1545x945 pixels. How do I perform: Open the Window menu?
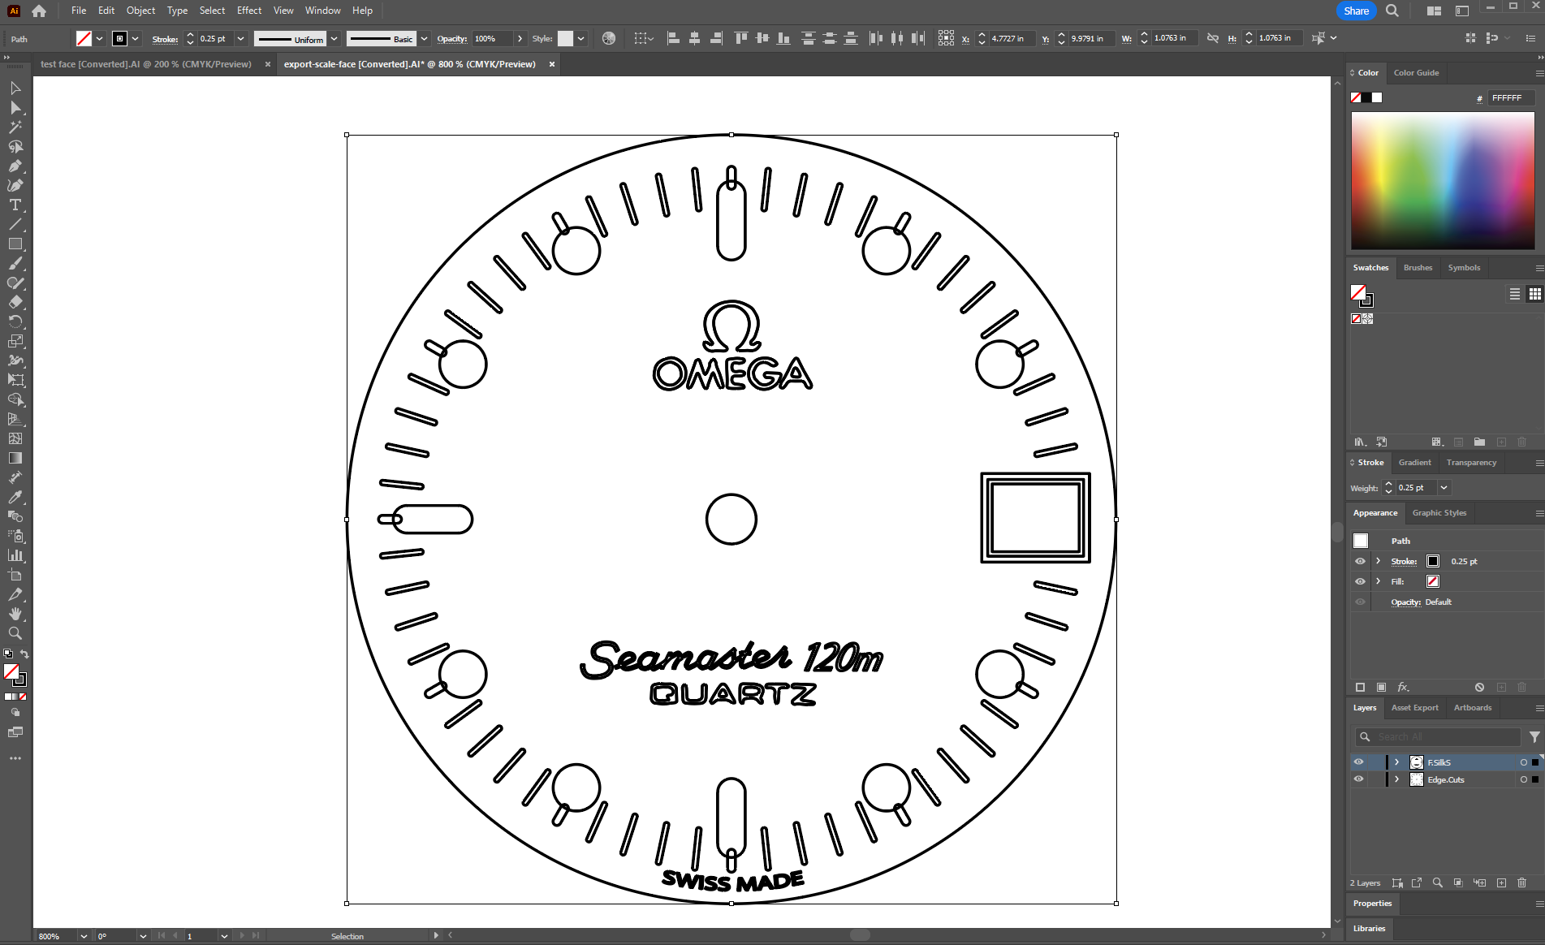click(322, 11)
